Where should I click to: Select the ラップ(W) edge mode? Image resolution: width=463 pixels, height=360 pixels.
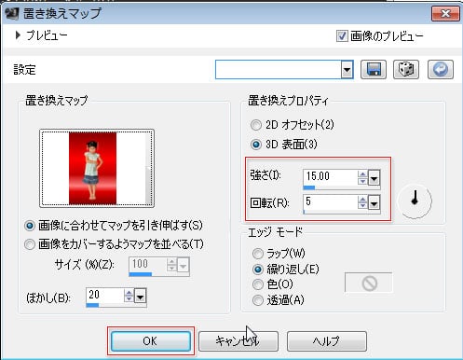click(258, 254)
